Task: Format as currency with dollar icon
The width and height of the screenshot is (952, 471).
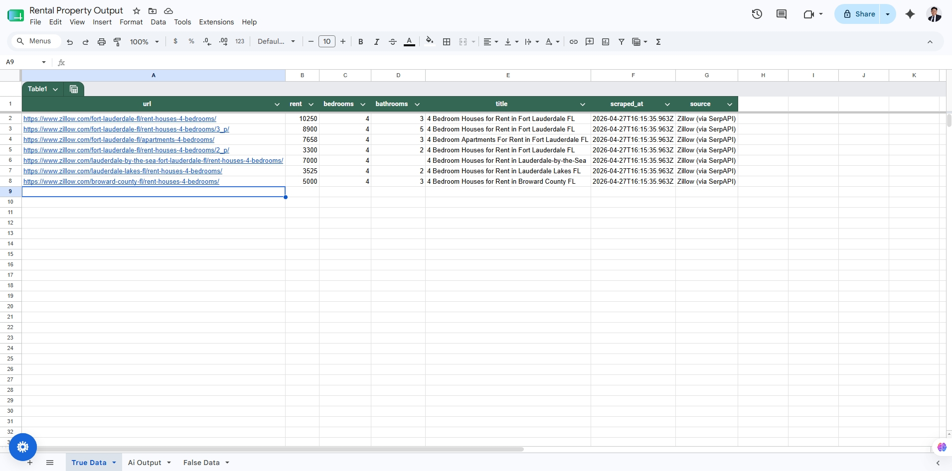Action: pyautogui.click(x=175, y=41)
